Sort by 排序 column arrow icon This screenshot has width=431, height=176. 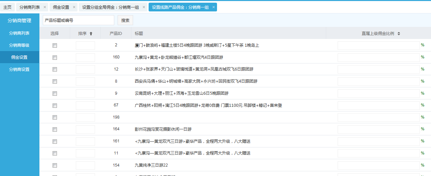coord(91,34)
